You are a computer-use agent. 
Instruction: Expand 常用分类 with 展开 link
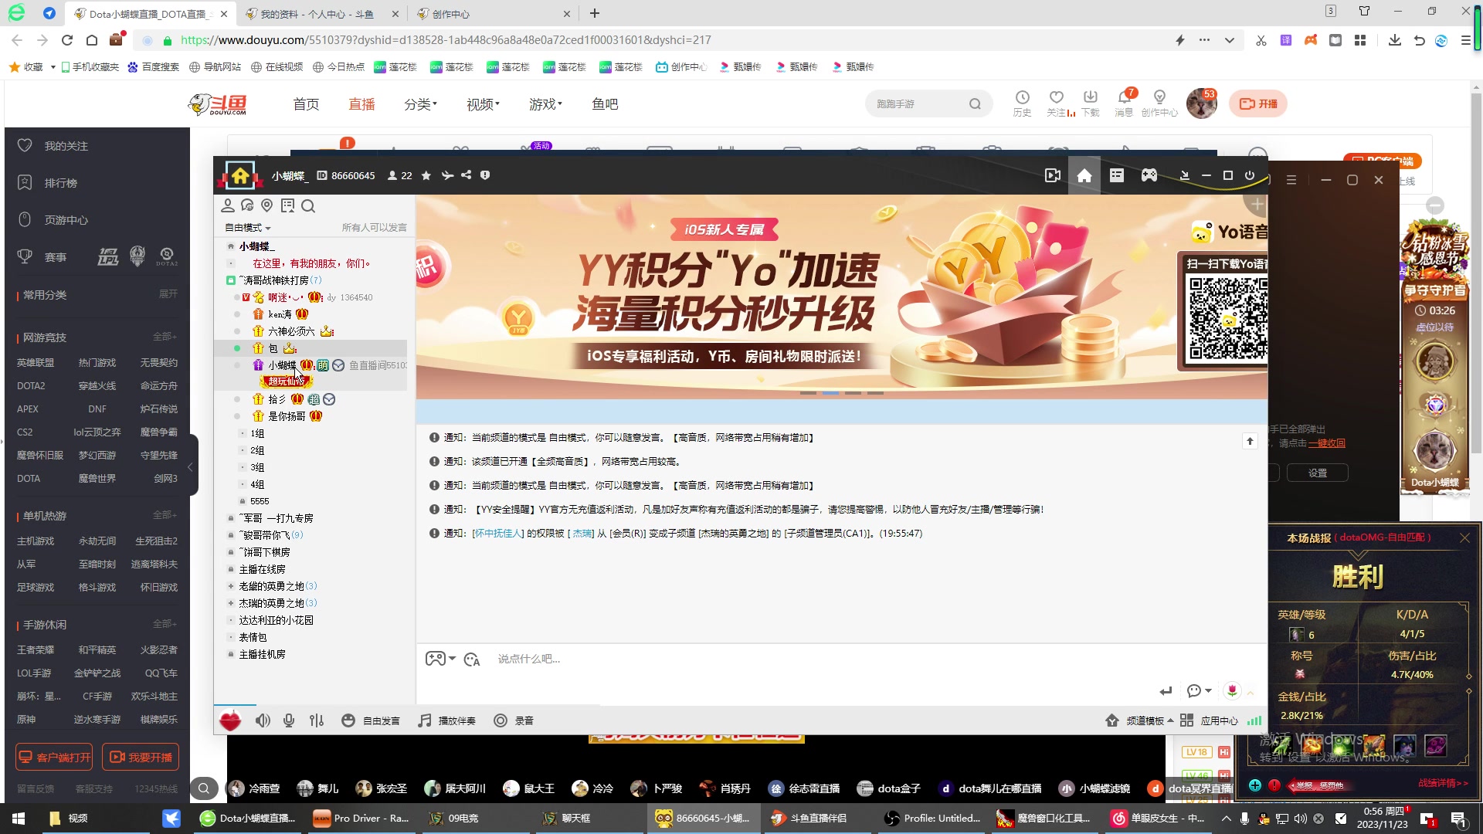pos(168,294)
